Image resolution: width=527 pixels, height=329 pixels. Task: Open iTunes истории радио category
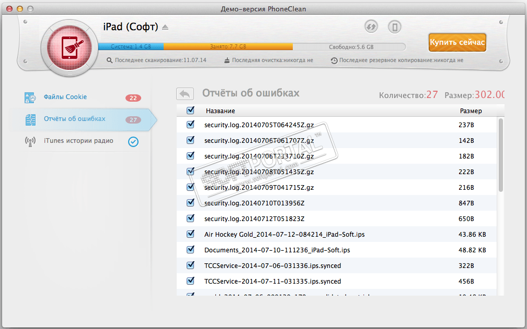pyautogui.click(x=78, y=141)
